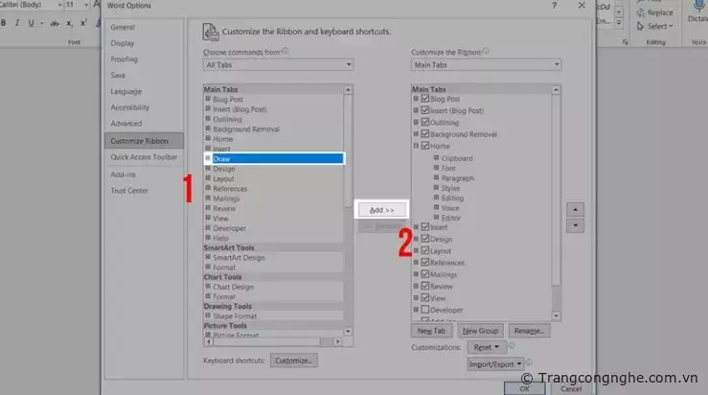
Task: Click the Subscript icon
Action: tap(67, 22)
